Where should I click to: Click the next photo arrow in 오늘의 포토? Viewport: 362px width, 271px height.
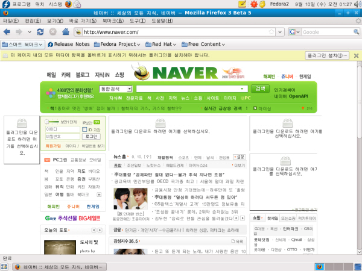tap(100, 230)
